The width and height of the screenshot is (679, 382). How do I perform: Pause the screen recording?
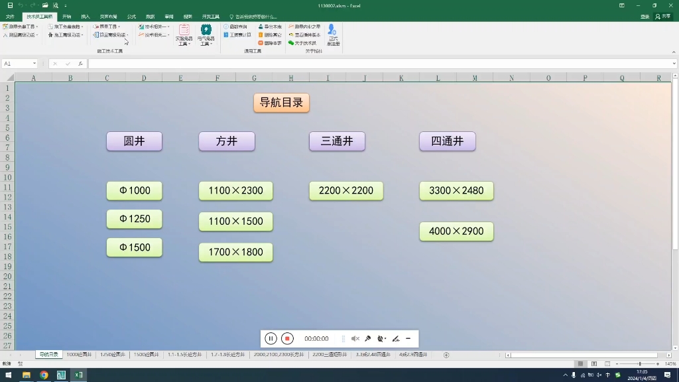coord(271,338)
